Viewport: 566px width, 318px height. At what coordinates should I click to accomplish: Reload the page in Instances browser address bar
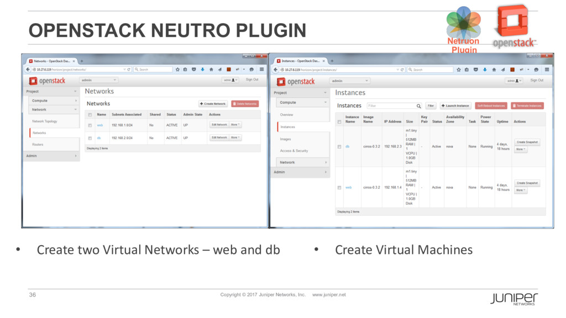(x=402, y=70)
